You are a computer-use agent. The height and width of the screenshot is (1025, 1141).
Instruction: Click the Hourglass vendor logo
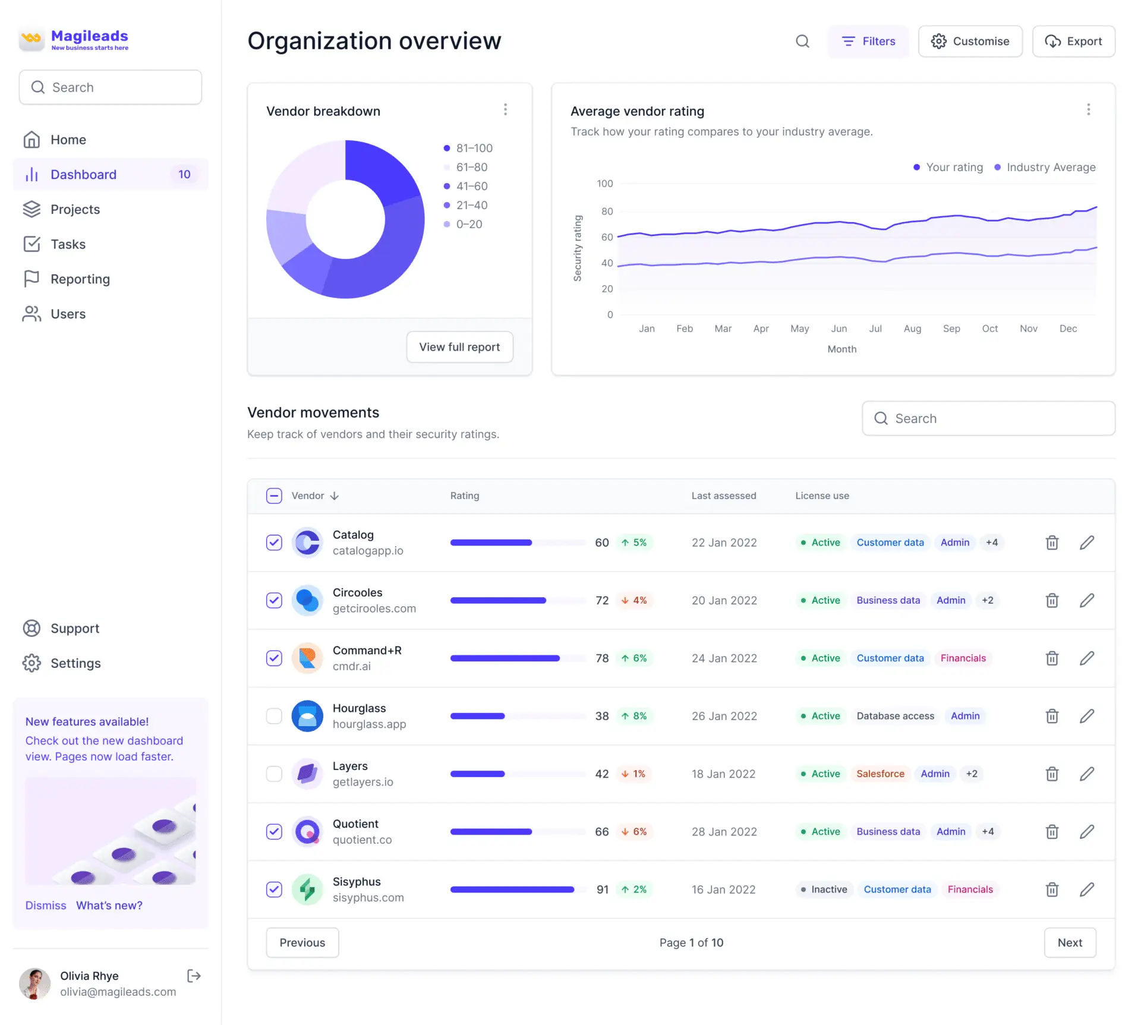pos(307,716)
